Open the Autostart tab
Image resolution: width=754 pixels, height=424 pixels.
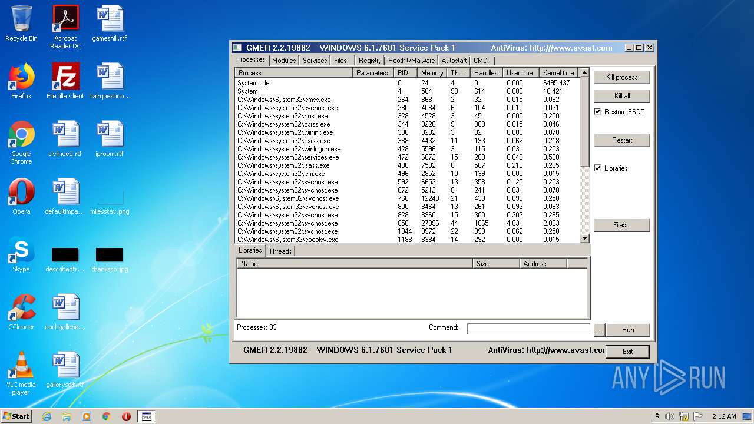[454, 60]
